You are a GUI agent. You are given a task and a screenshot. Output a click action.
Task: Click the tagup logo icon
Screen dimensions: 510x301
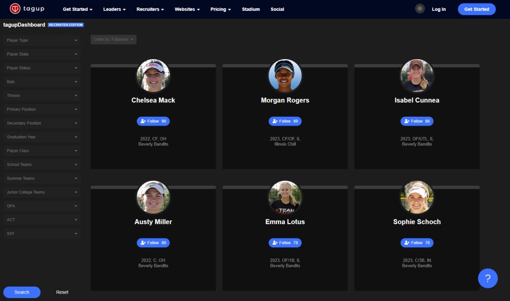point(15,9)
